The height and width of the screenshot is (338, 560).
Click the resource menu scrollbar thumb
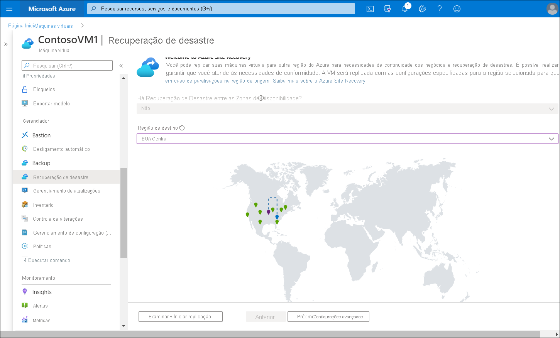pos(124,213)
